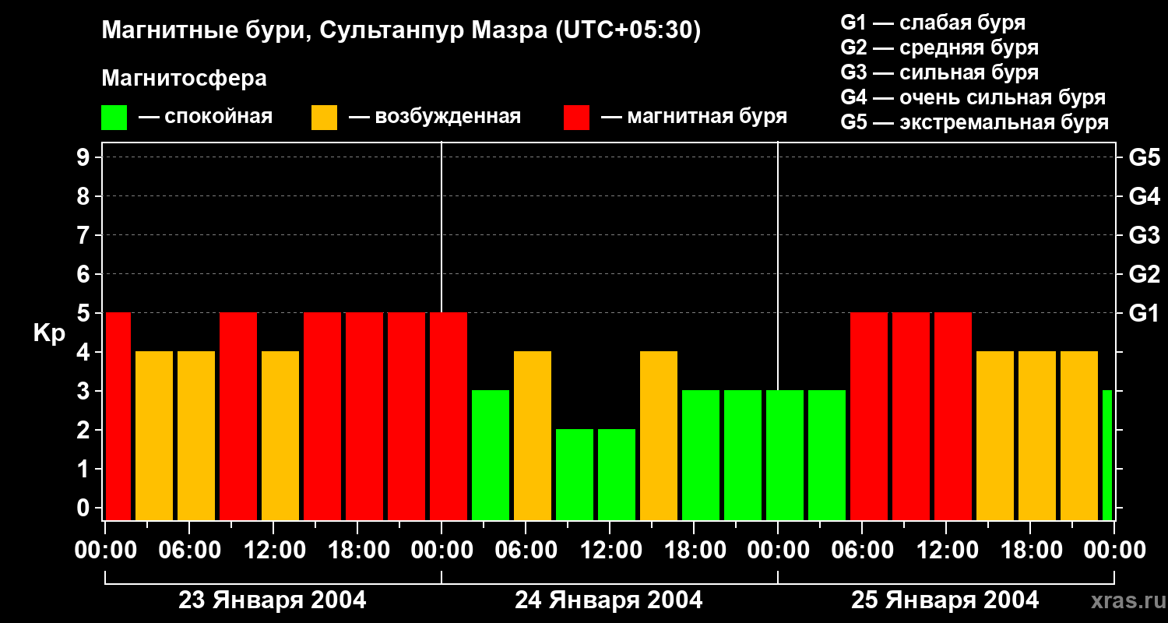The width and height of the screenshot is (1168, 623).
Task: Click the '25 Января 2004' date label
Action: coord(945,600)
